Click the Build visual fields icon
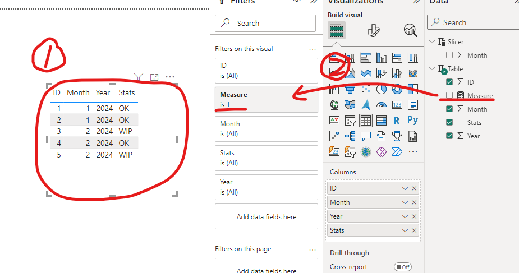This screenshot has height=273, width=519. point(337,30)
